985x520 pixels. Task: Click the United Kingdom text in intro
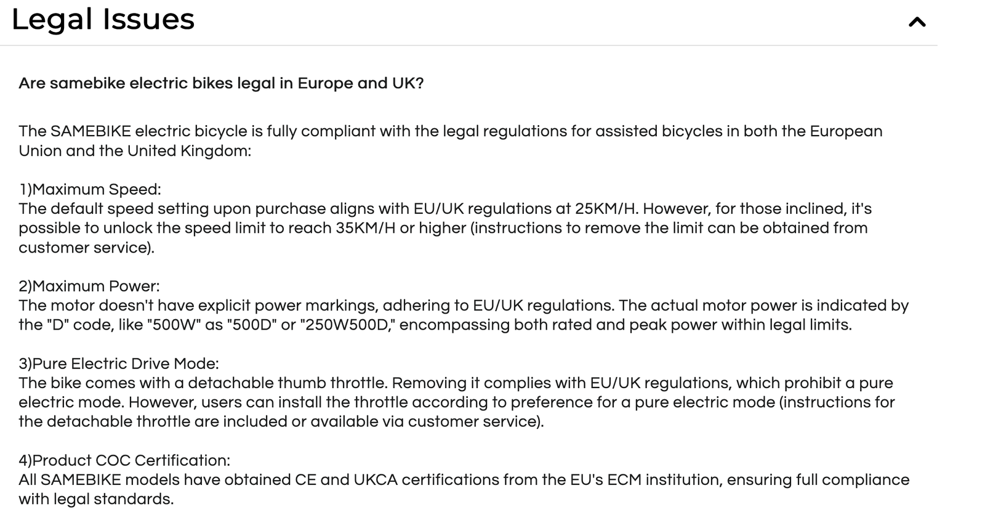click(x=187, y=151)
